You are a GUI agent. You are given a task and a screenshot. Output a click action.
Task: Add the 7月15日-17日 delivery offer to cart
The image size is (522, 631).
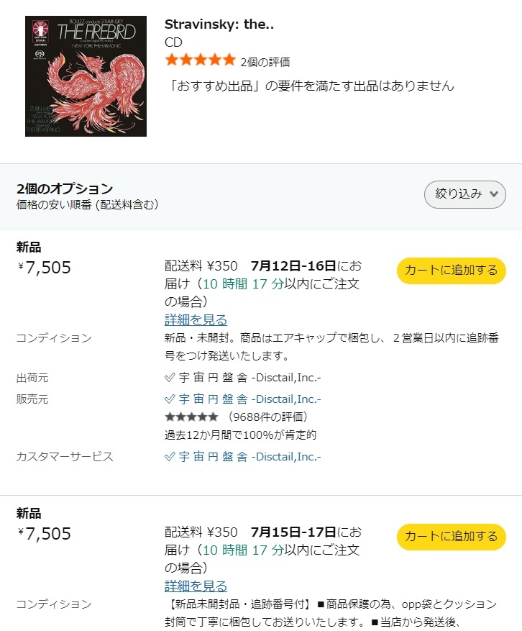tap(452, 537)
